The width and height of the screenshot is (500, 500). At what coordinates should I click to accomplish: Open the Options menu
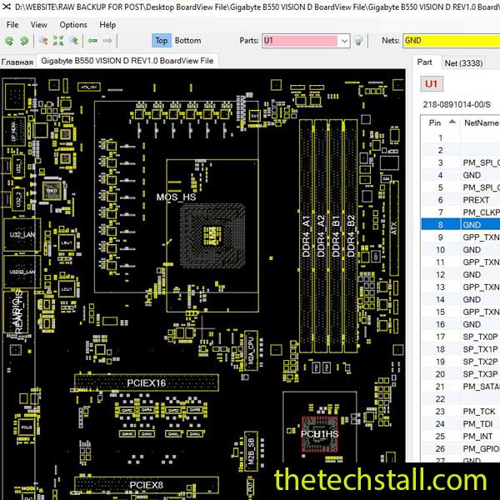(73, 24)
